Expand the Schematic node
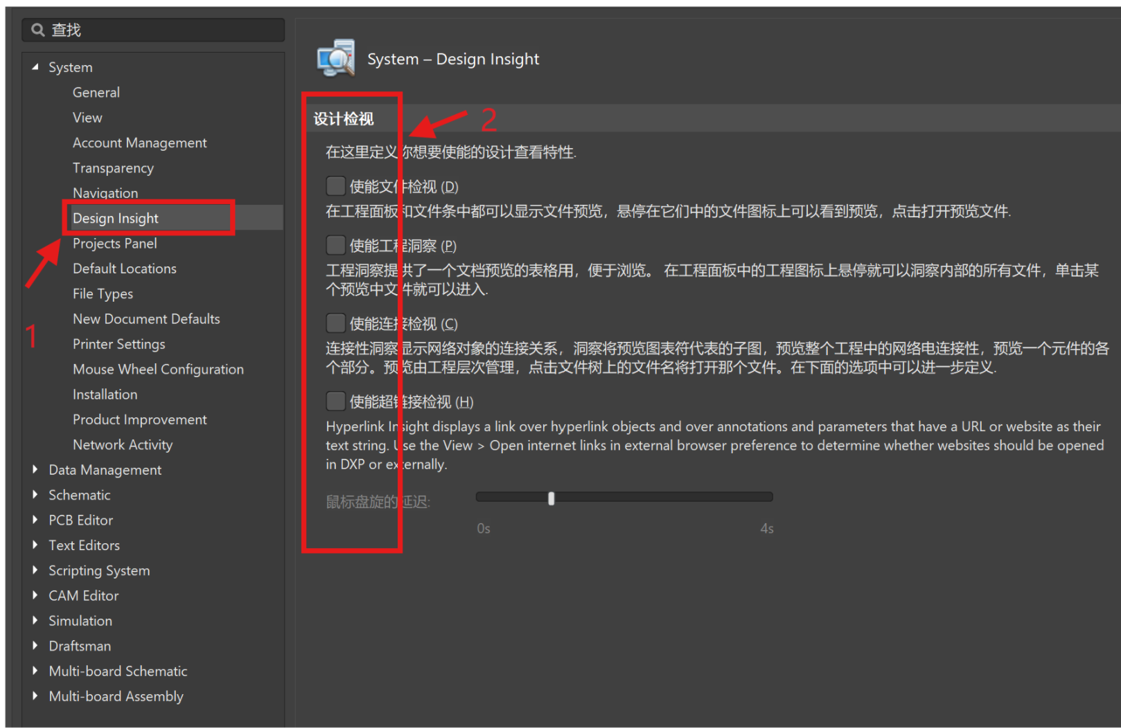Viewport: 1121px width, 728px height. (x=35, y=495)
